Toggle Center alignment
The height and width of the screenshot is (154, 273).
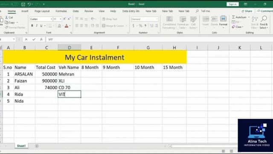click(81, 26)
